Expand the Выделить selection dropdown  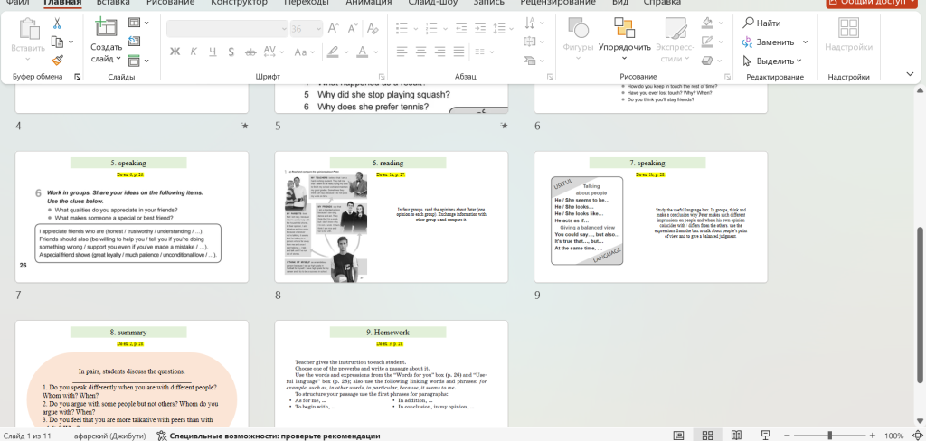point(799,61)
